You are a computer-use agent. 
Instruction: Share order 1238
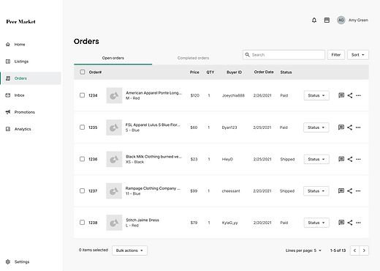(x=350, y=223)
